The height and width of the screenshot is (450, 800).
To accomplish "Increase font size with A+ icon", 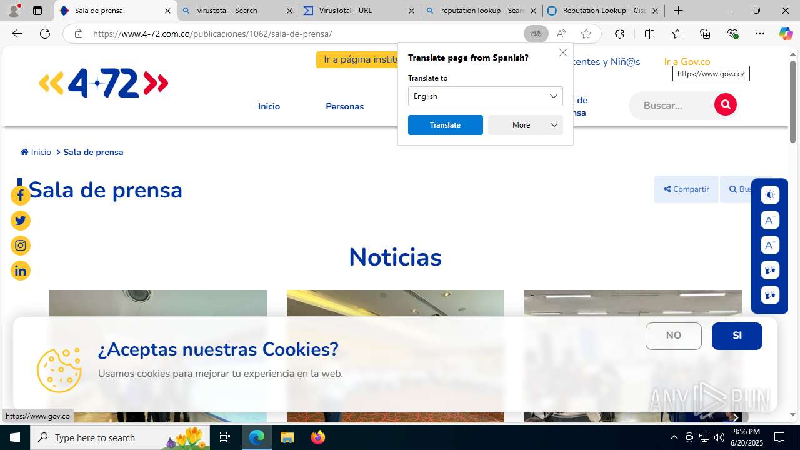I will click(x=770, y=245).
